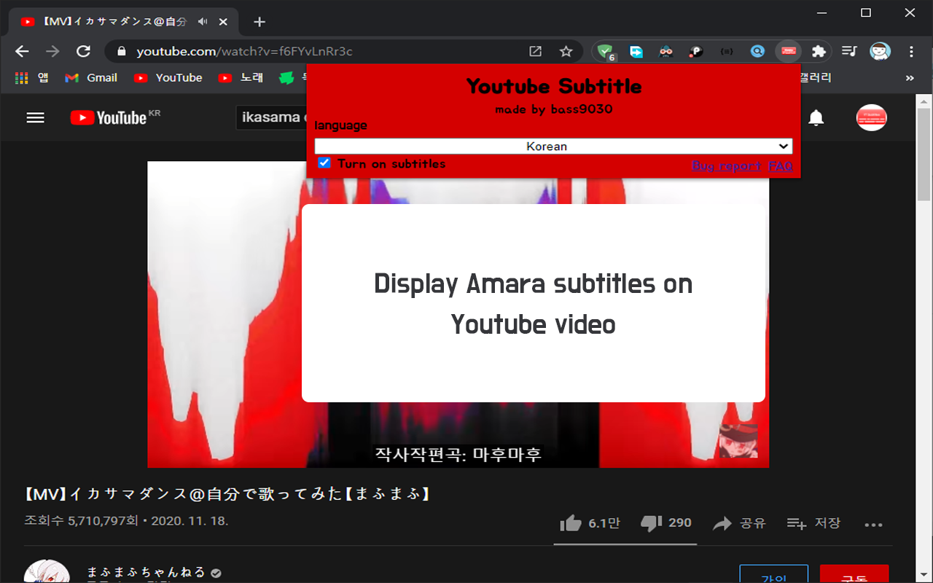The height and width of the screenshot is (583, 933).
Task: Click the YouTube search field
Action: [x=271, y=117]
